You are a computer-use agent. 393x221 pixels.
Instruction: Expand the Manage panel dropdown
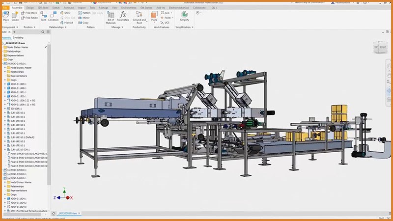click(122, 27)
